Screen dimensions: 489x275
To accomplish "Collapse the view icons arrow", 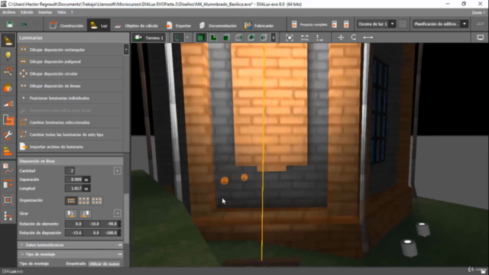I will (274, 37).
